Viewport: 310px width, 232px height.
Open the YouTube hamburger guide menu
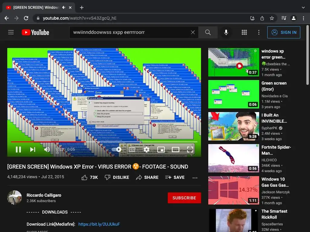point(11,32)
